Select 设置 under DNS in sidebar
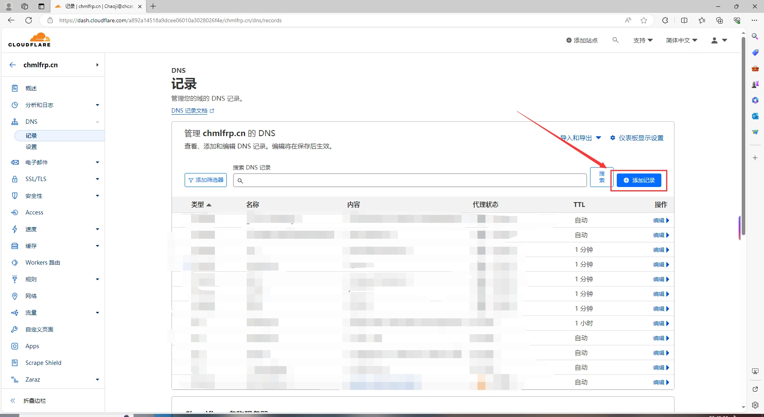This screenshot has height=417, width=764. 31,147
